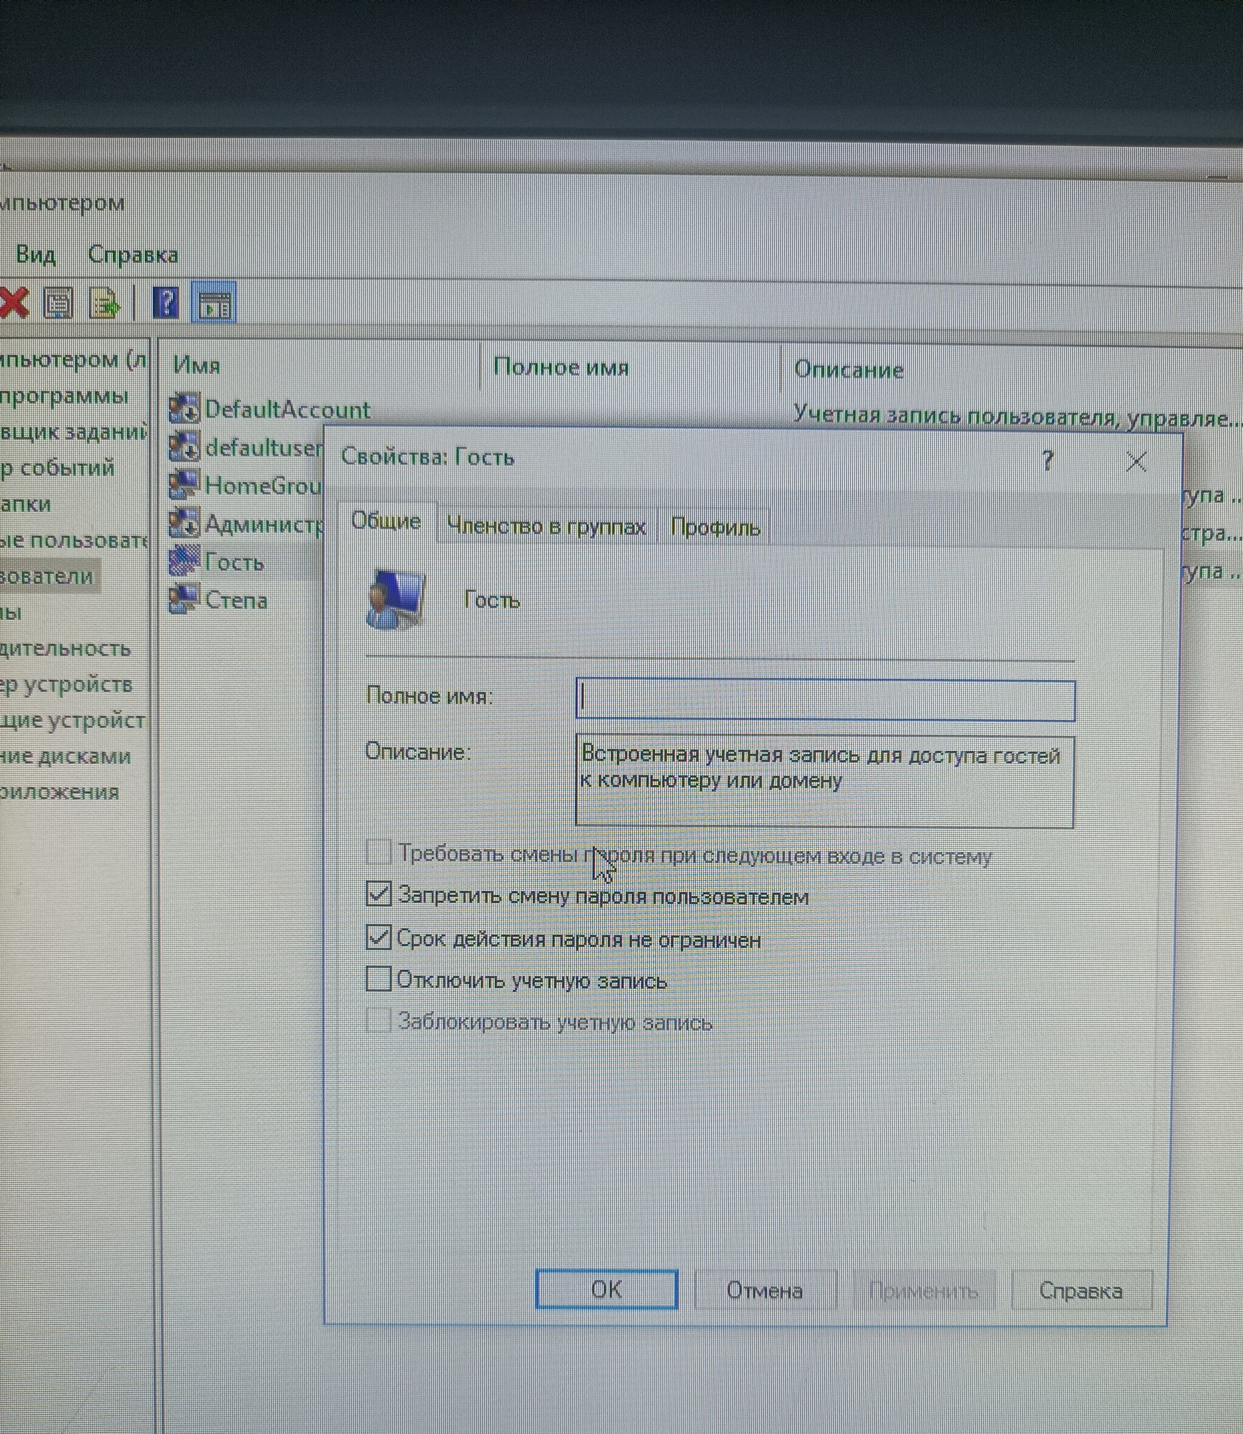Screen dimensions: 1243x1434
Task: Switch to Членство в группах tab
Action: [x=546, y=527]
